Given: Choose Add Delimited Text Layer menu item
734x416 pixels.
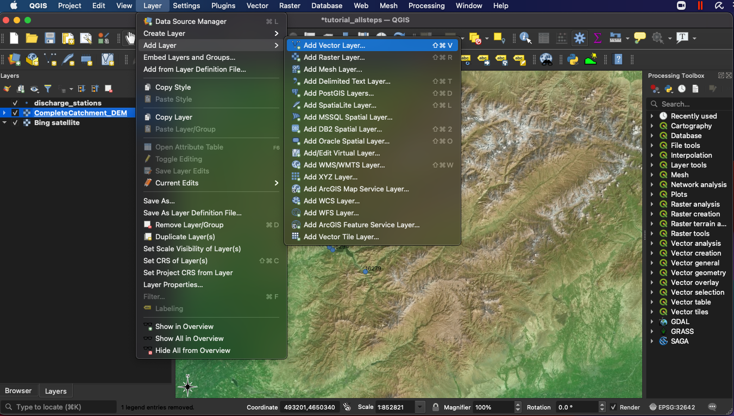Looking at the screenshot, I should [x=373, y=81].
